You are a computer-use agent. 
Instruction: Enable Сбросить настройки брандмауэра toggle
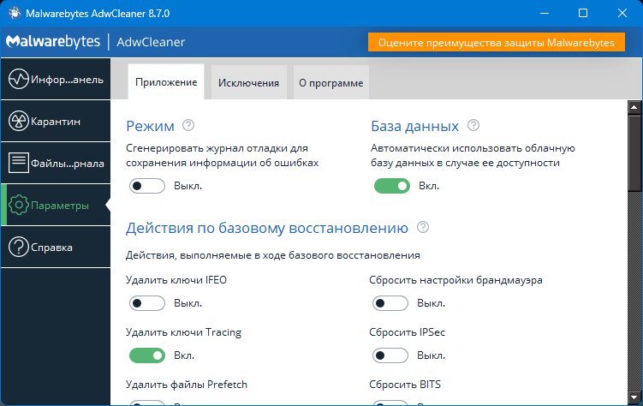(391, 303)
